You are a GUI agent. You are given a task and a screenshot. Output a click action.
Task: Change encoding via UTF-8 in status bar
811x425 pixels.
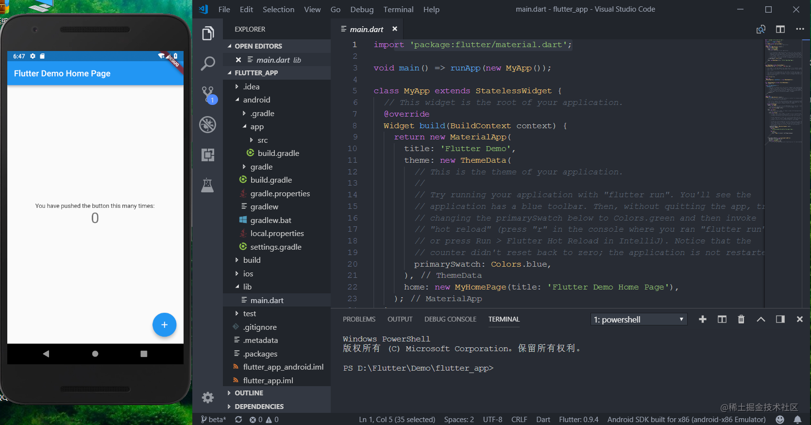[492, 419]
